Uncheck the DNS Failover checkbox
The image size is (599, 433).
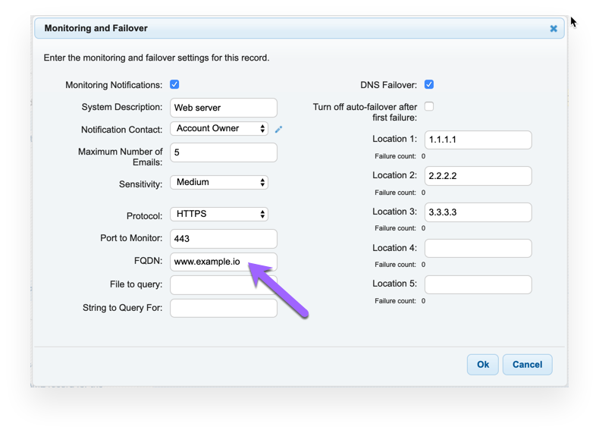pos(429,84)
